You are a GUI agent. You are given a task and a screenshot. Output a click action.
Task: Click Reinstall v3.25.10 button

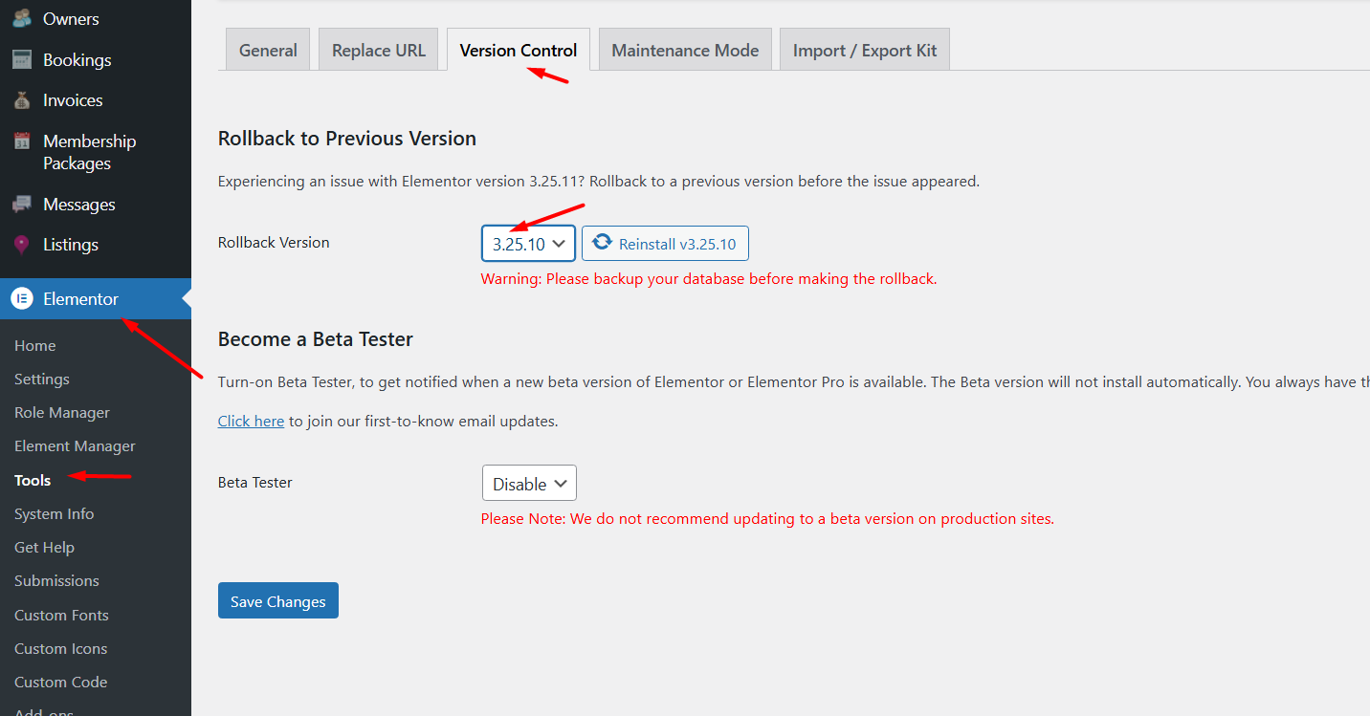(x=665, y=244)
